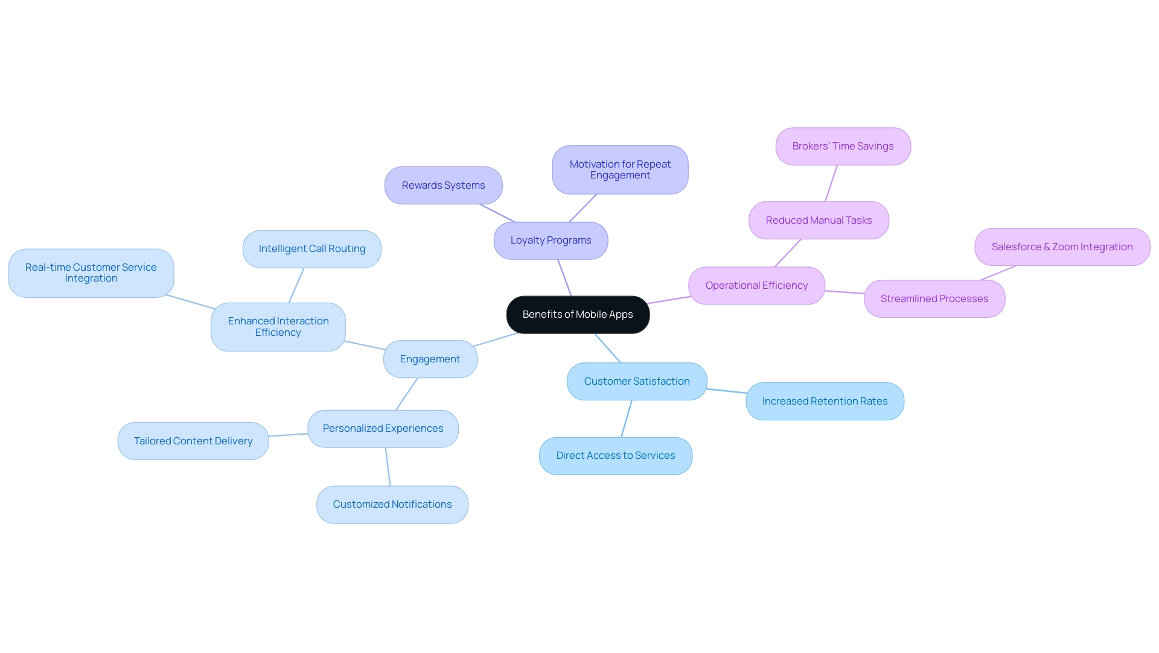Expand the Rewards Systems branch
This screenshot has height=653, width=1159.
[x=444, y=184]
